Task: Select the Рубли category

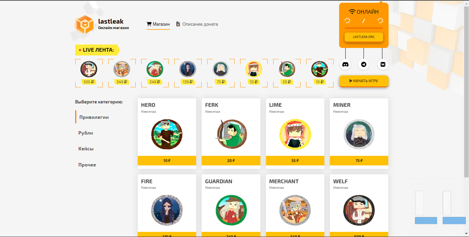Action: pos(86,133)
